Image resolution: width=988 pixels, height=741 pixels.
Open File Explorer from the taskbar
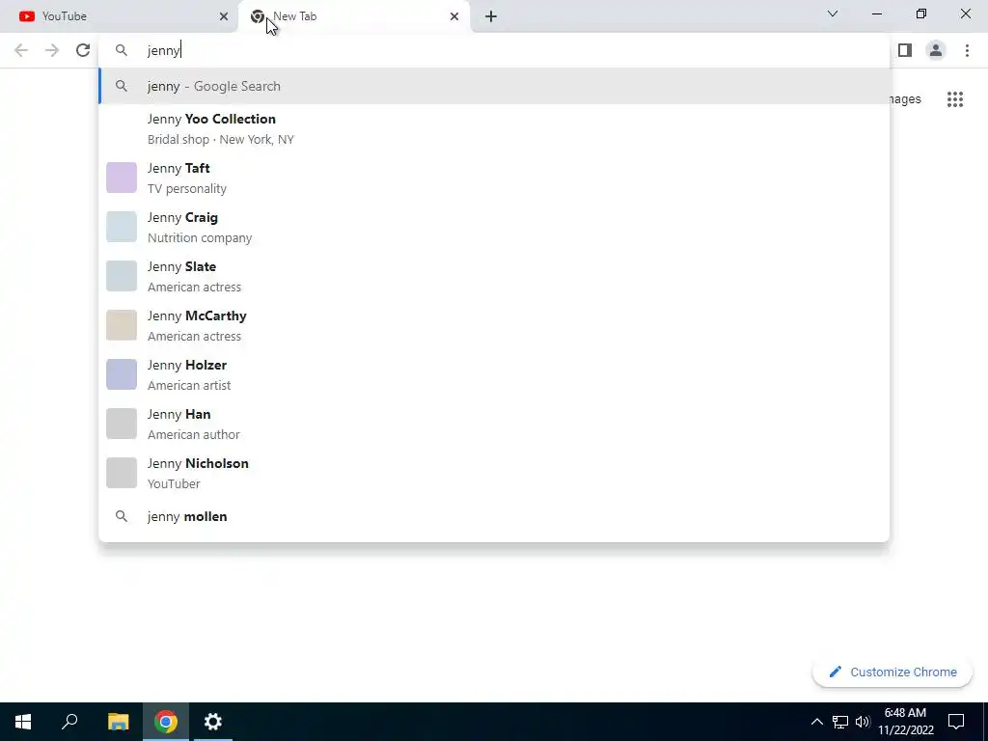tap(118, 722)
